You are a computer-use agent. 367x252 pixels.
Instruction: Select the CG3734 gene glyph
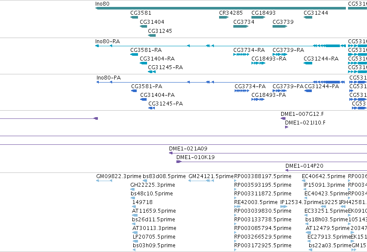[241, 26]
